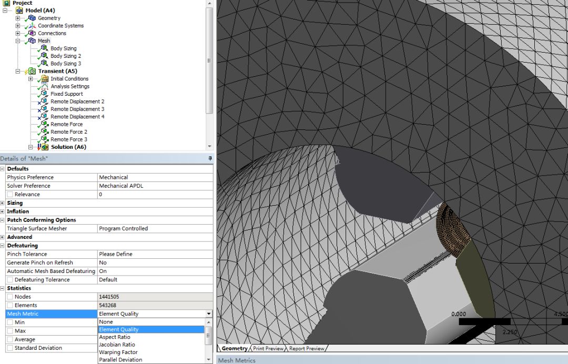The height and width of the screenshot is (364, 568).
Task: Click the Remote Force 3 icon
Action: click(44, 139)
